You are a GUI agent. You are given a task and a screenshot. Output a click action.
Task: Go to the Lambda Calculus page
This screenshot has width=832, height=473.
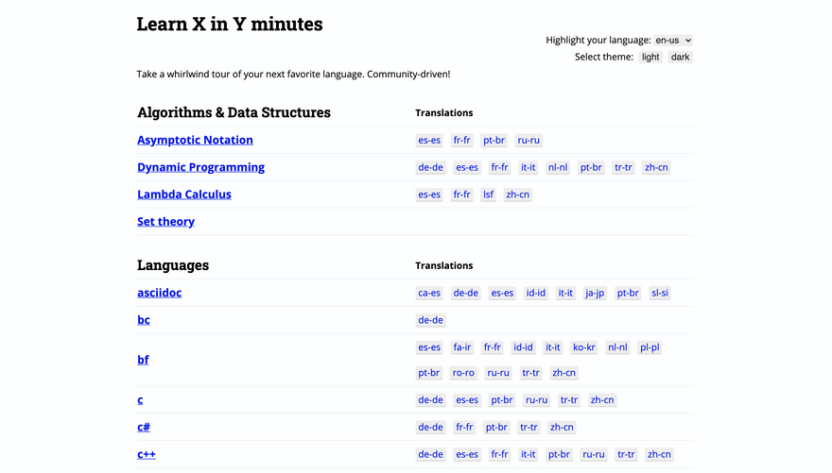(x=184, y=194)
